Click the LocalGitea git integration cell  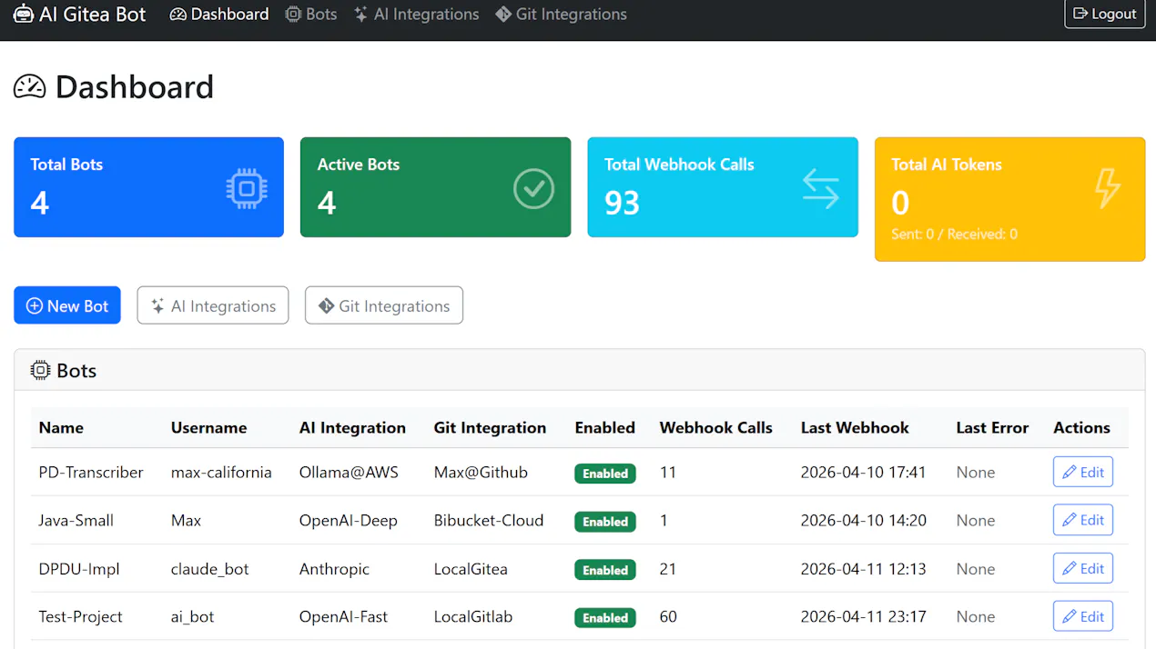pyautogui.click(x=471, y=569)
